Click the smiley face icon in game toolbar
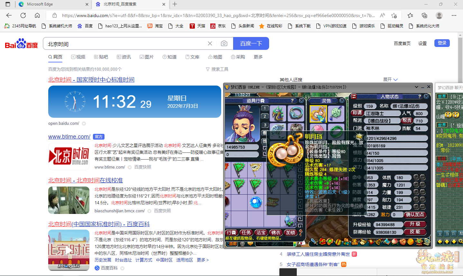The height and width of the screenshot is (276, 463). 411,242
